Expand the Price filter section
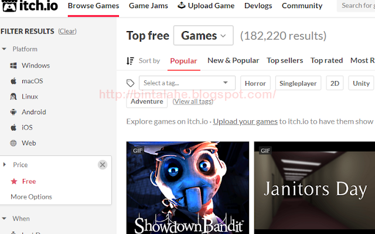The width and height of the screenshot is (375, 234). (x=4, y=165)
